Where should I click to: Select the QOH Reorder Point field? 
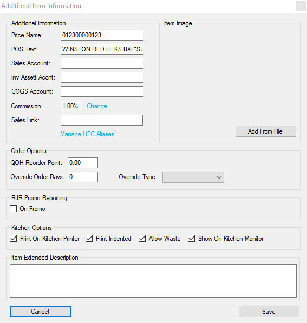83,163
